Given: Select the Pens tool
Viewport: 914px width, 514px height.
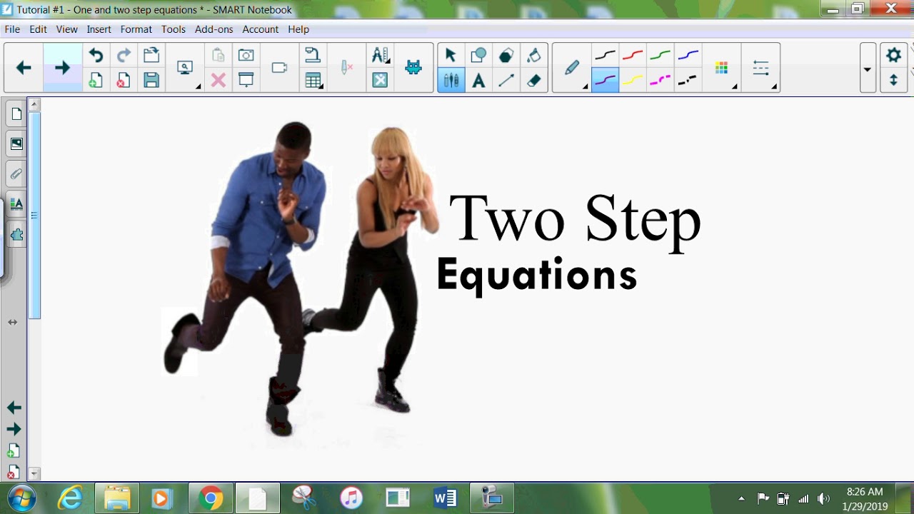Looking at the screenshot, I should pyautogui.click(x=451, y=81).
